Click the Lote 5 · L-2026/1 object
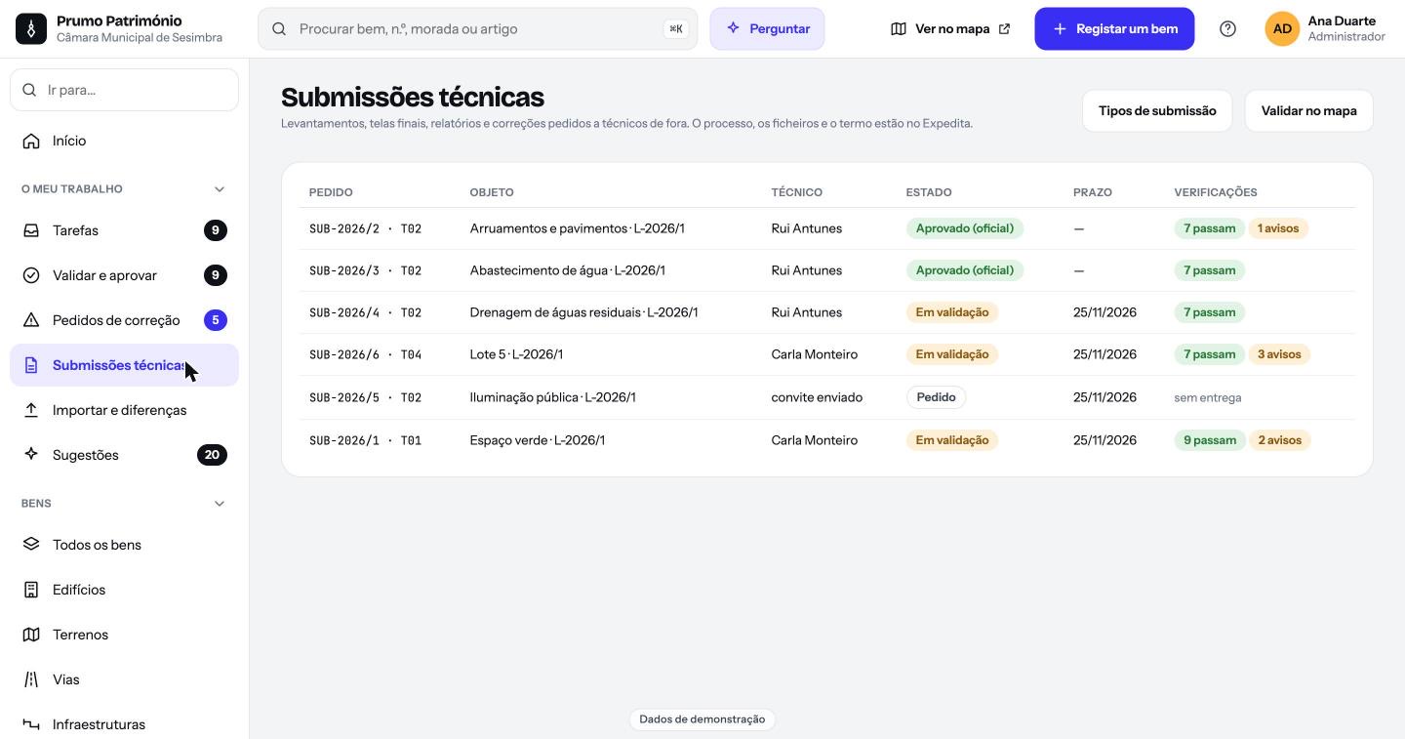Image resolution: width=1405 pixels, height=739 pixels. coord(517,355)
